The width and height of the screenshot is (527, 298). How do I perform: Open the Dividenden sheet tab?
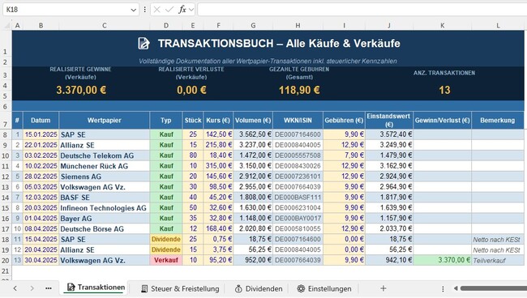(x=259, y=288)
